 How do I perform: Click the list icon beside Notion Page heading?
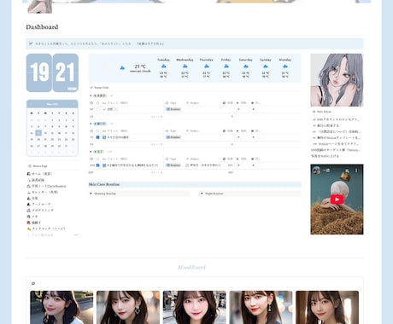pyautogui.click(x=29, y=166)
